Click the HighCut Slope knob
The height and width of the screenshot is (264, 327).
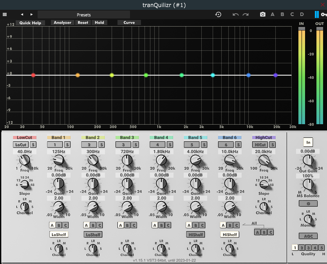[x=264, y=184]
